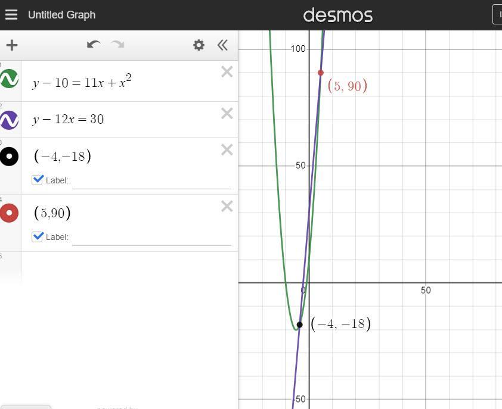The height and width of the screenshot is (409, 502).
Task: Add a new expression item
Action: pyautogui.click(x=12, y=45)
